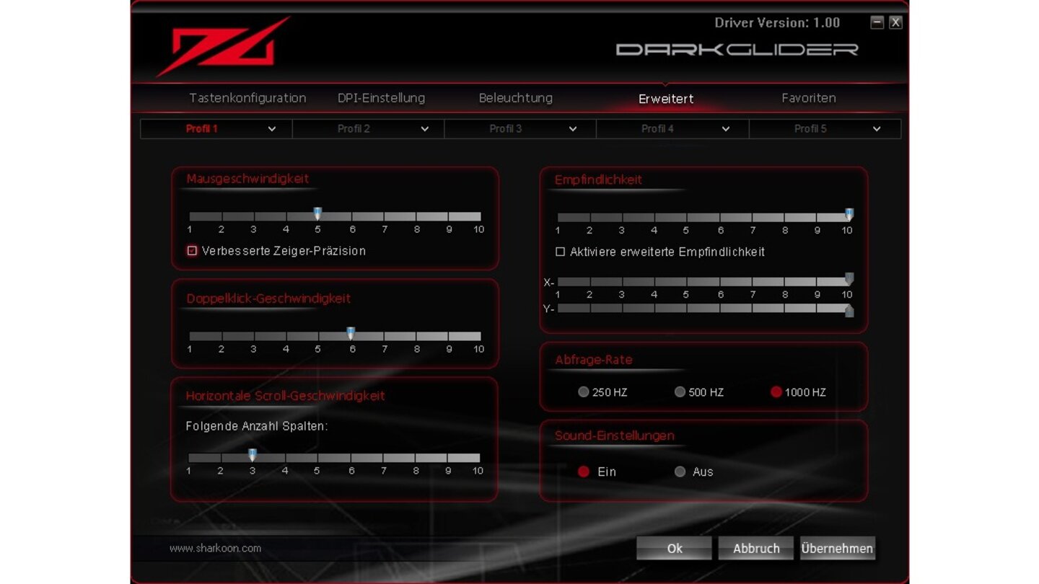Select the Erweitert tab
The height and width of the screenshot is (584, 1039).
pos(666,99)
